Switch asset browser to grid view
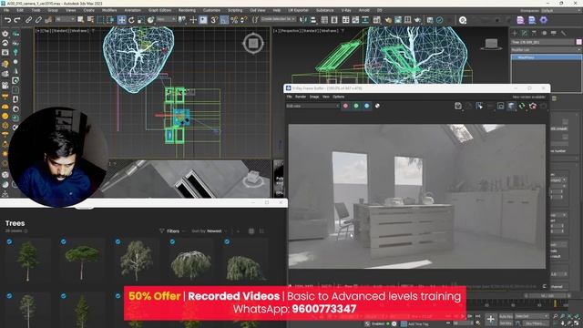Viewport: 583px width, 328px height. tap(251, 231)
